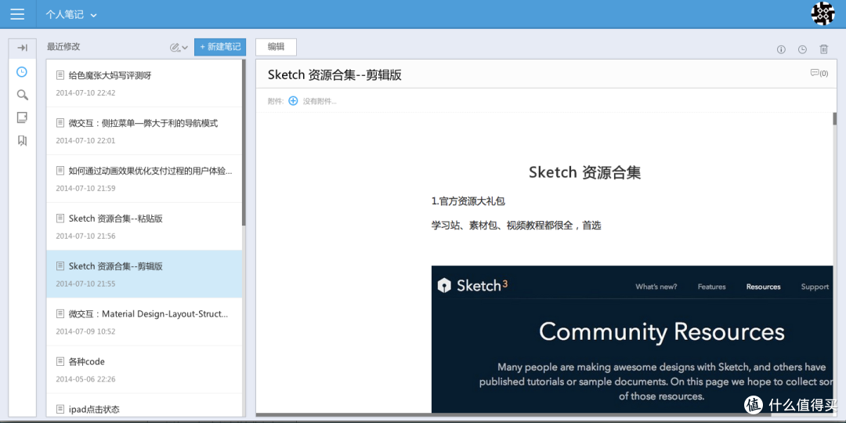Expand the note sort options dropdown
The width and height of the screenshot is (846, 423).
[x=179, y=48]
